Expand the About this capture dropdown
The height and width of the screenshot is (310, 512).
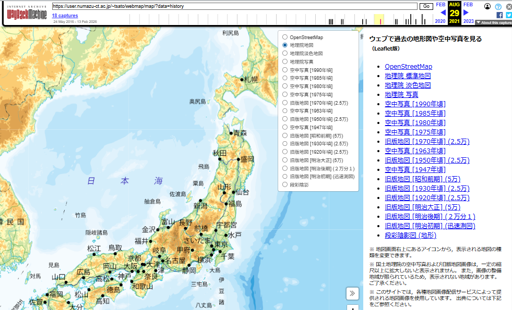(493, 23)
